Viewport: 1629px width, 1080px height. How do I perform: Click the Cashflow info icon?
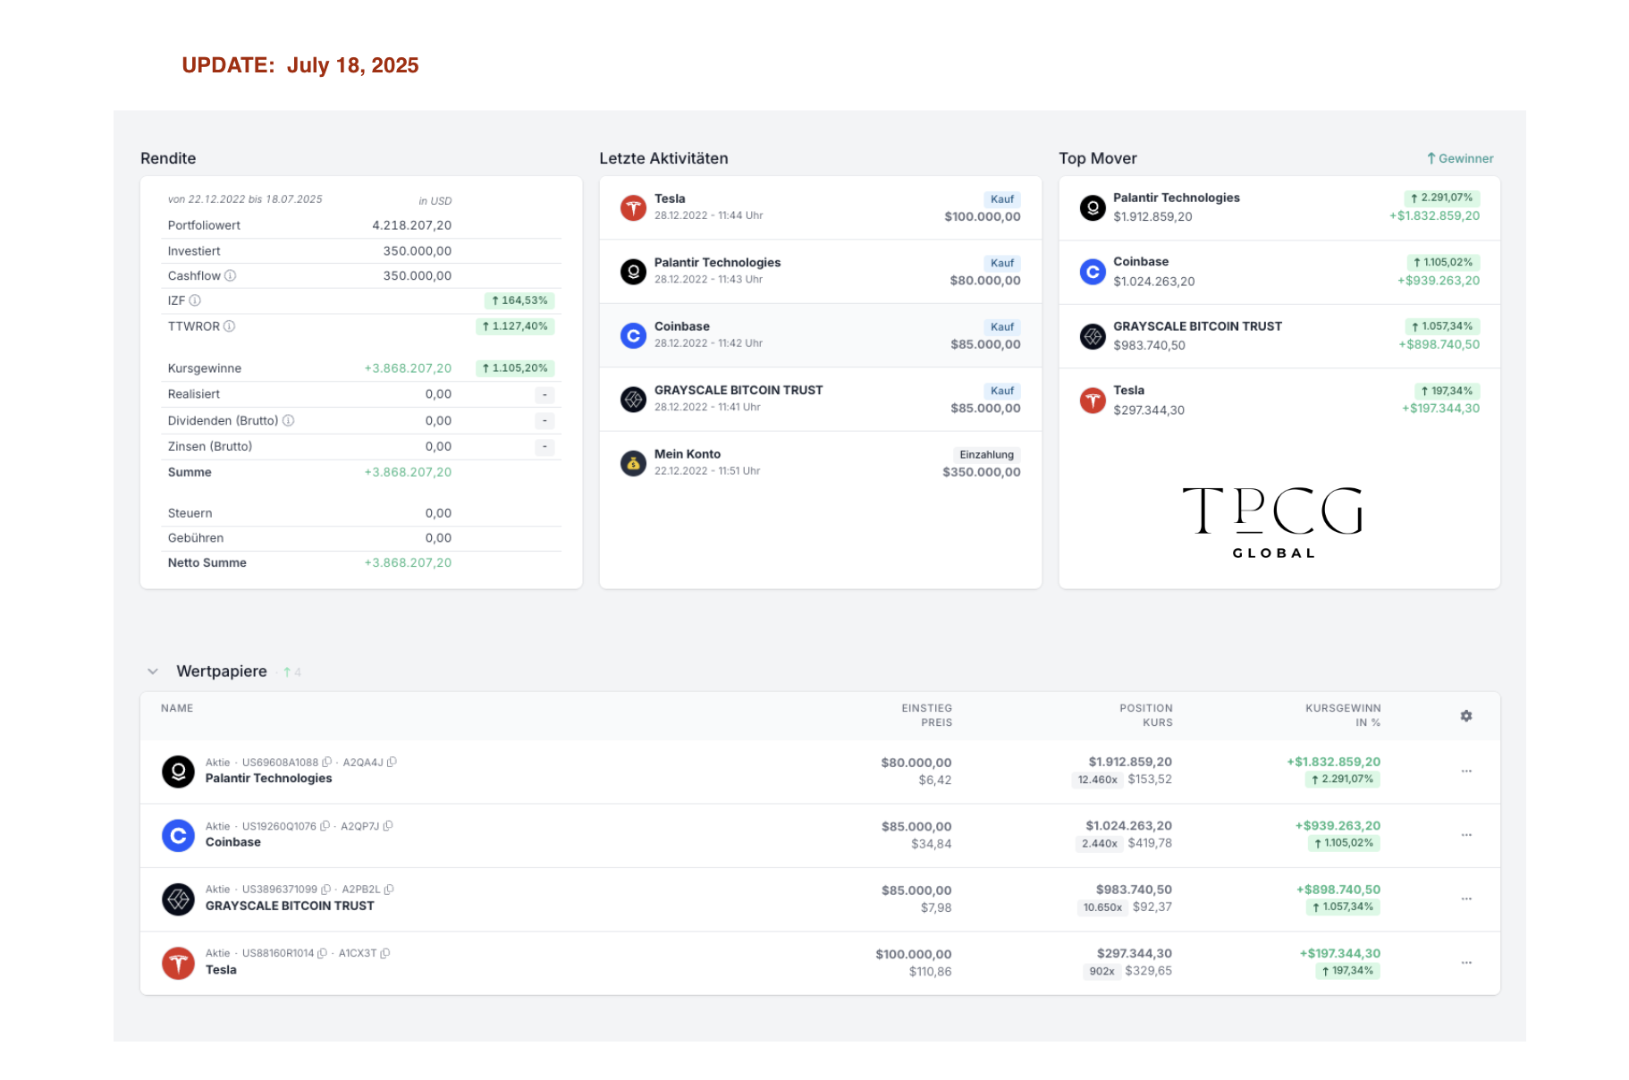click(x=230, y=275)
